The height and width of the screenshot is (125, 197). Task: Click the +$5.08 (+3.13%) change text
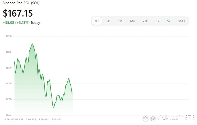coord(16,23)
